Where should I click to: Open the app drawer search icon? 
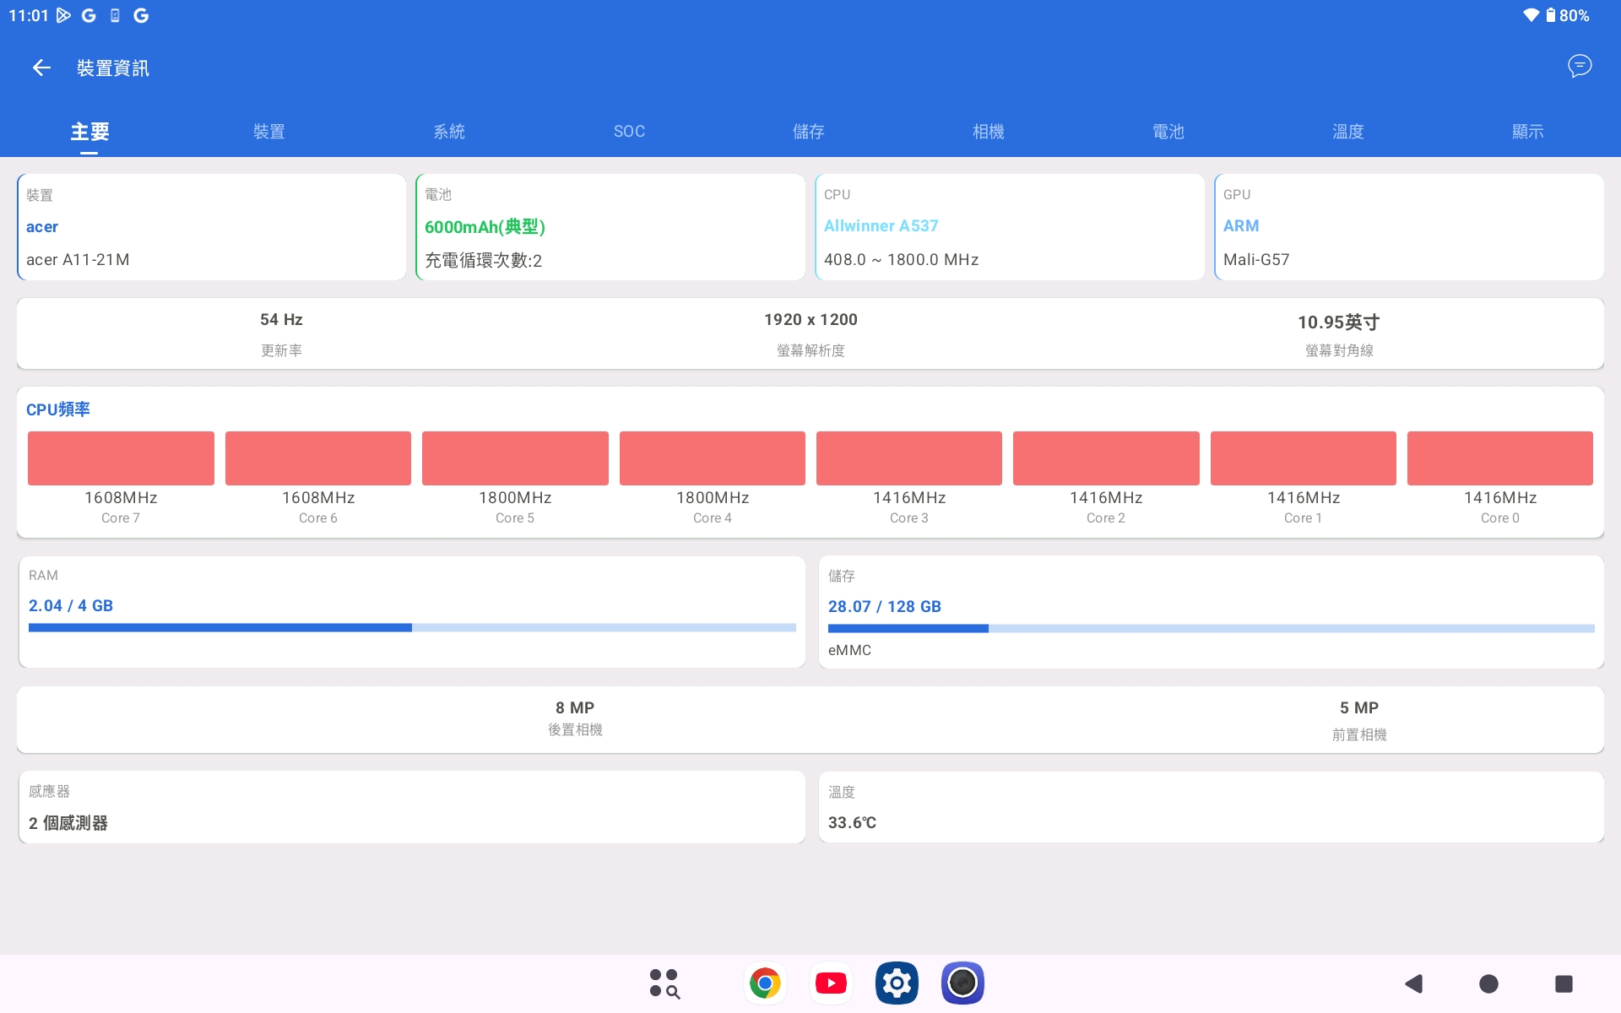(664, 983)
